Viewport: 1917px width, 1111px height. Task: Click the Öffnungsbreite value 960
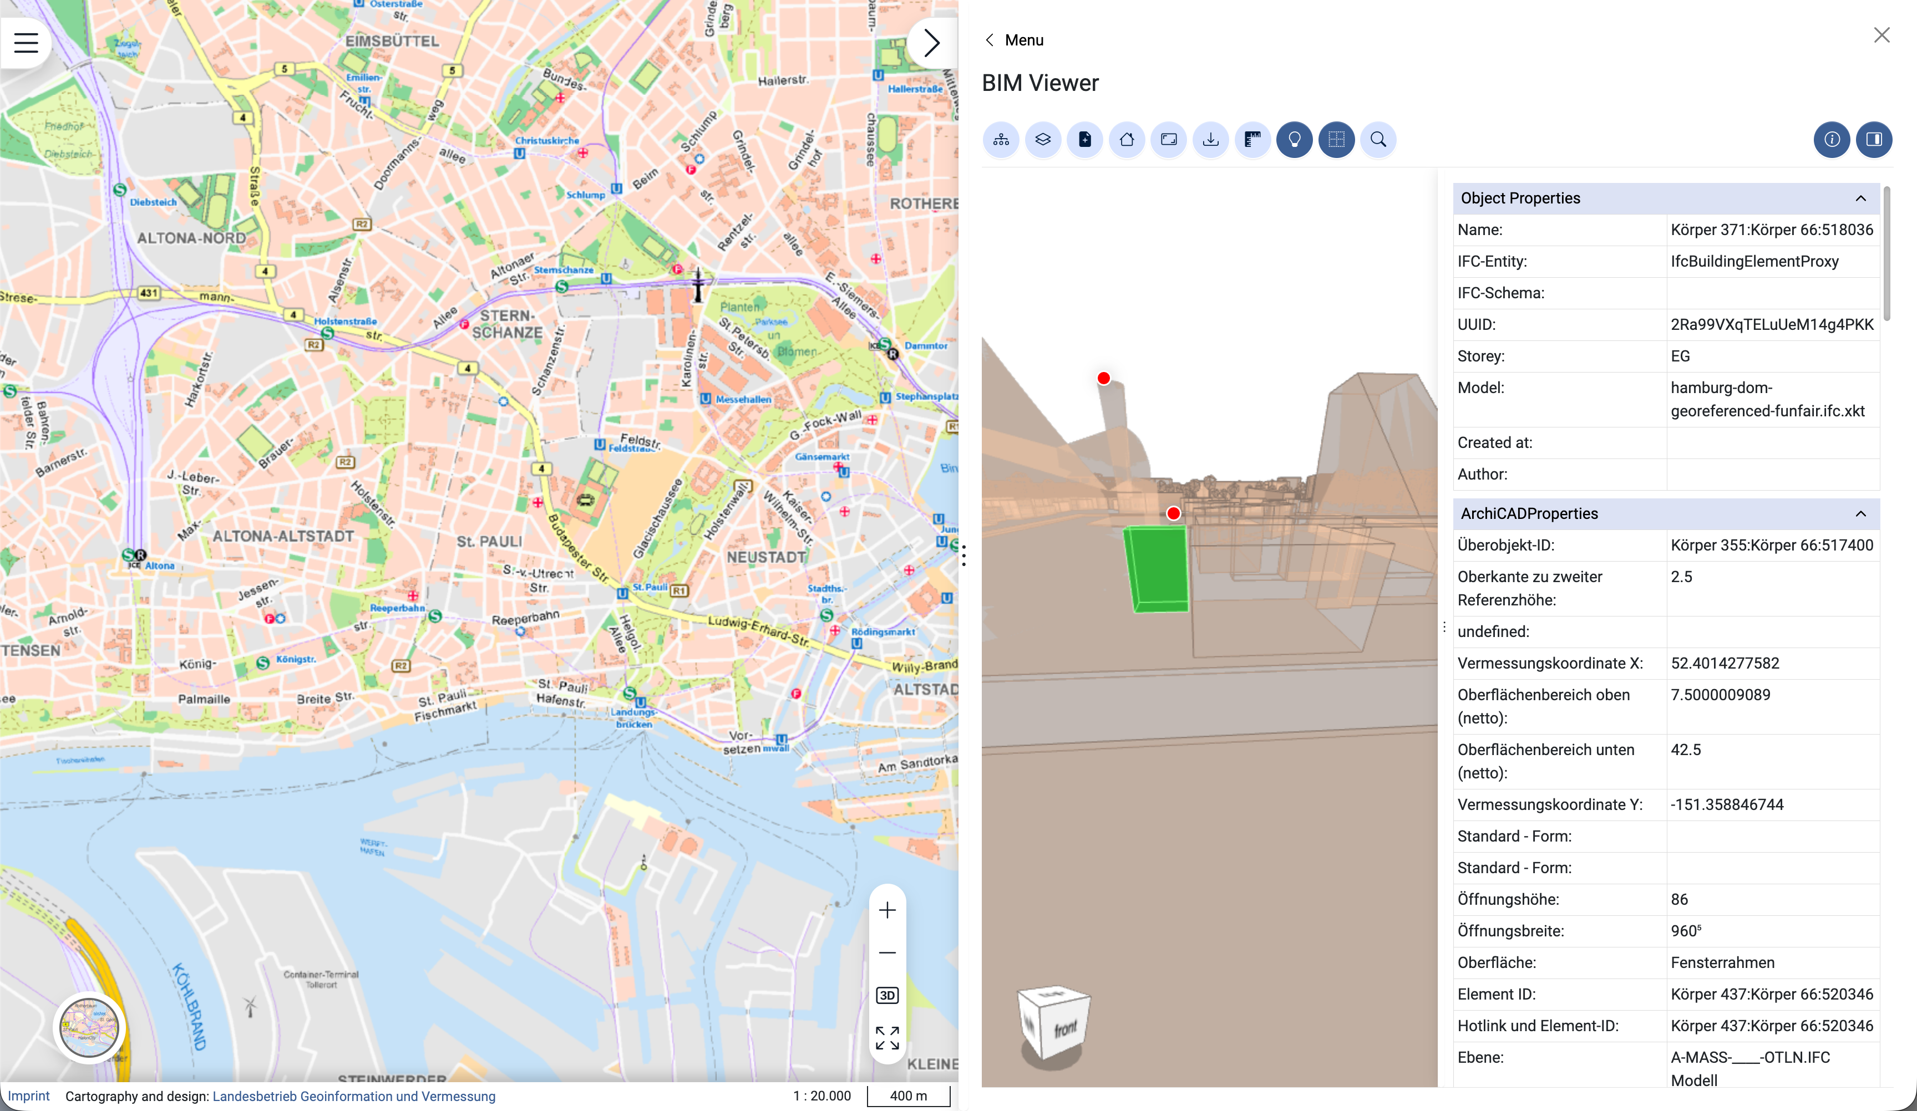click(x=1686, y=931)
